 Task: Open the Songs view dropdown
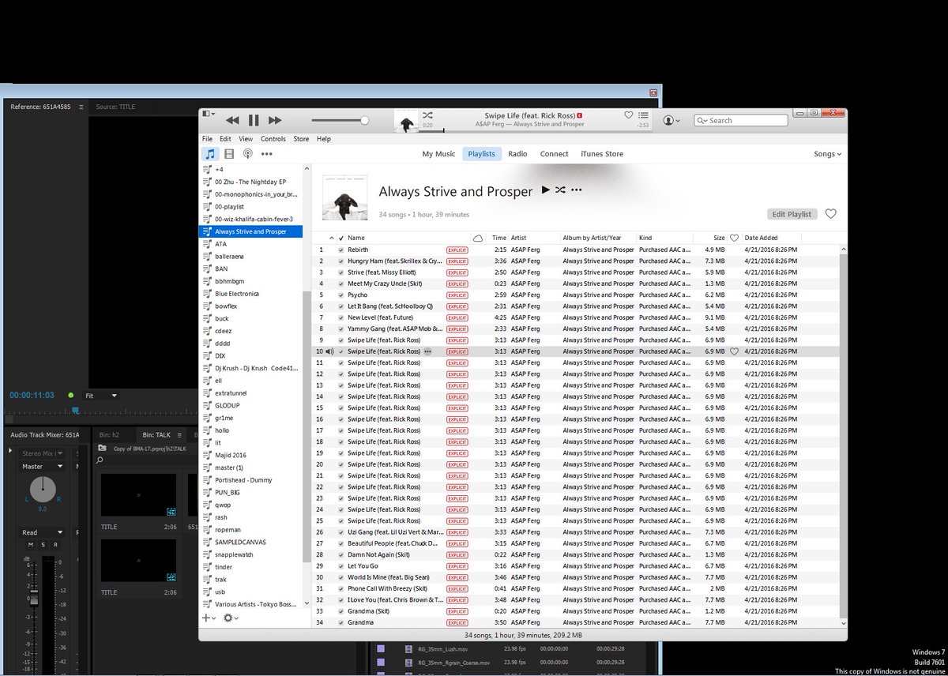point(827,154)
